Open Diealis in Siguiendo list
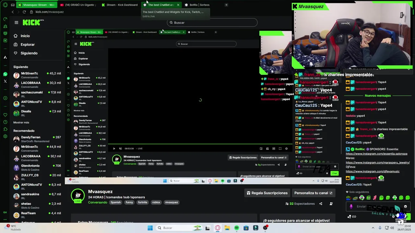Image resolution: width=415 pixels, height=233 pixels. point(37,113)
